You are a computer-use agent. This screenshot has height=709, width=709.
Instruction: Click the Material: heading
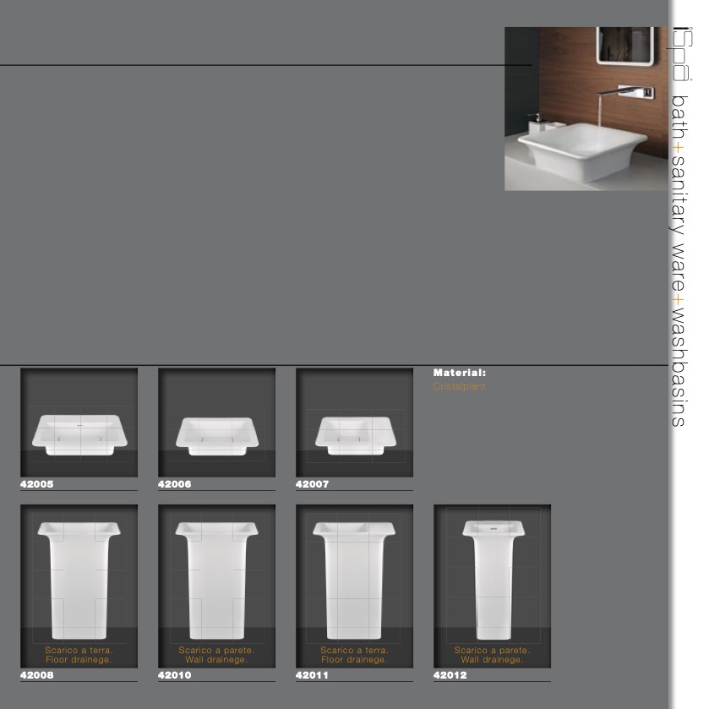459,373
